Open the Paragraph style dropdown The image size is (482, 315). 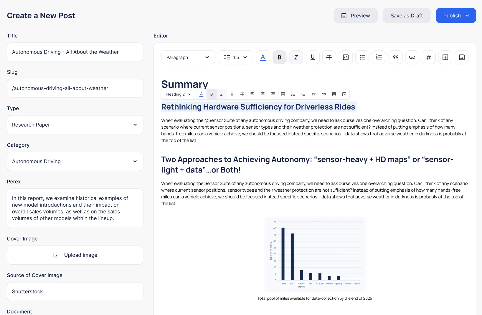point(188,57)
